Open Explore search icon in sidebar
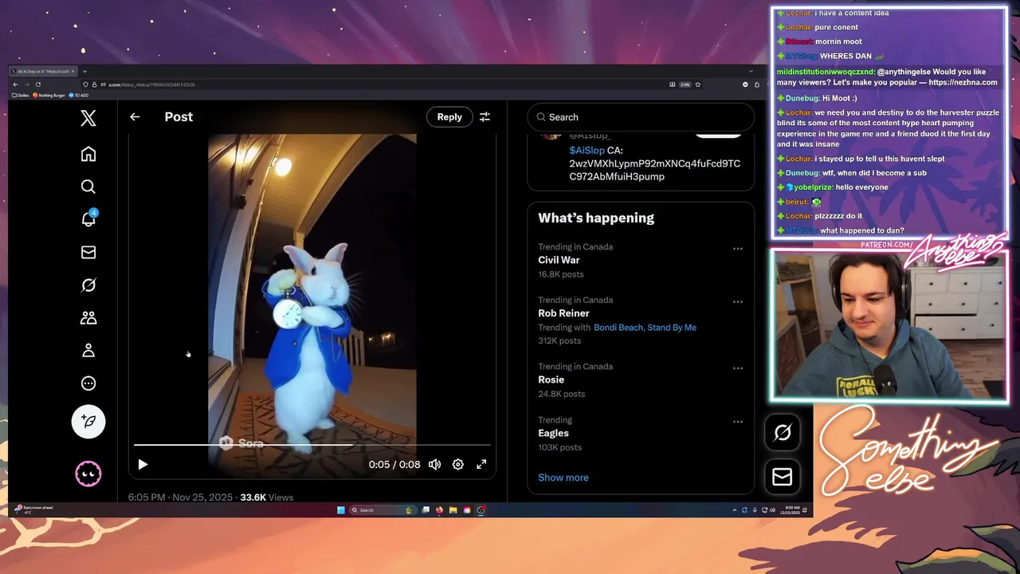Screen dimensions: 1020x574 (88, 187)
